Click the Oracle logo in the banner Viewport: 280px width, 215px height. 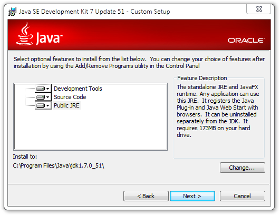246,41
